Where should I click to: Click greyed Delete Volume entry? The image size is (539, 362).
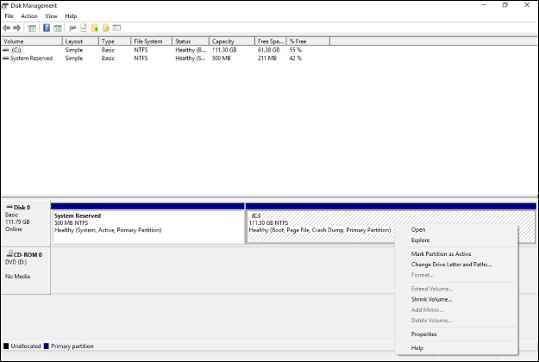pos(456,320)
